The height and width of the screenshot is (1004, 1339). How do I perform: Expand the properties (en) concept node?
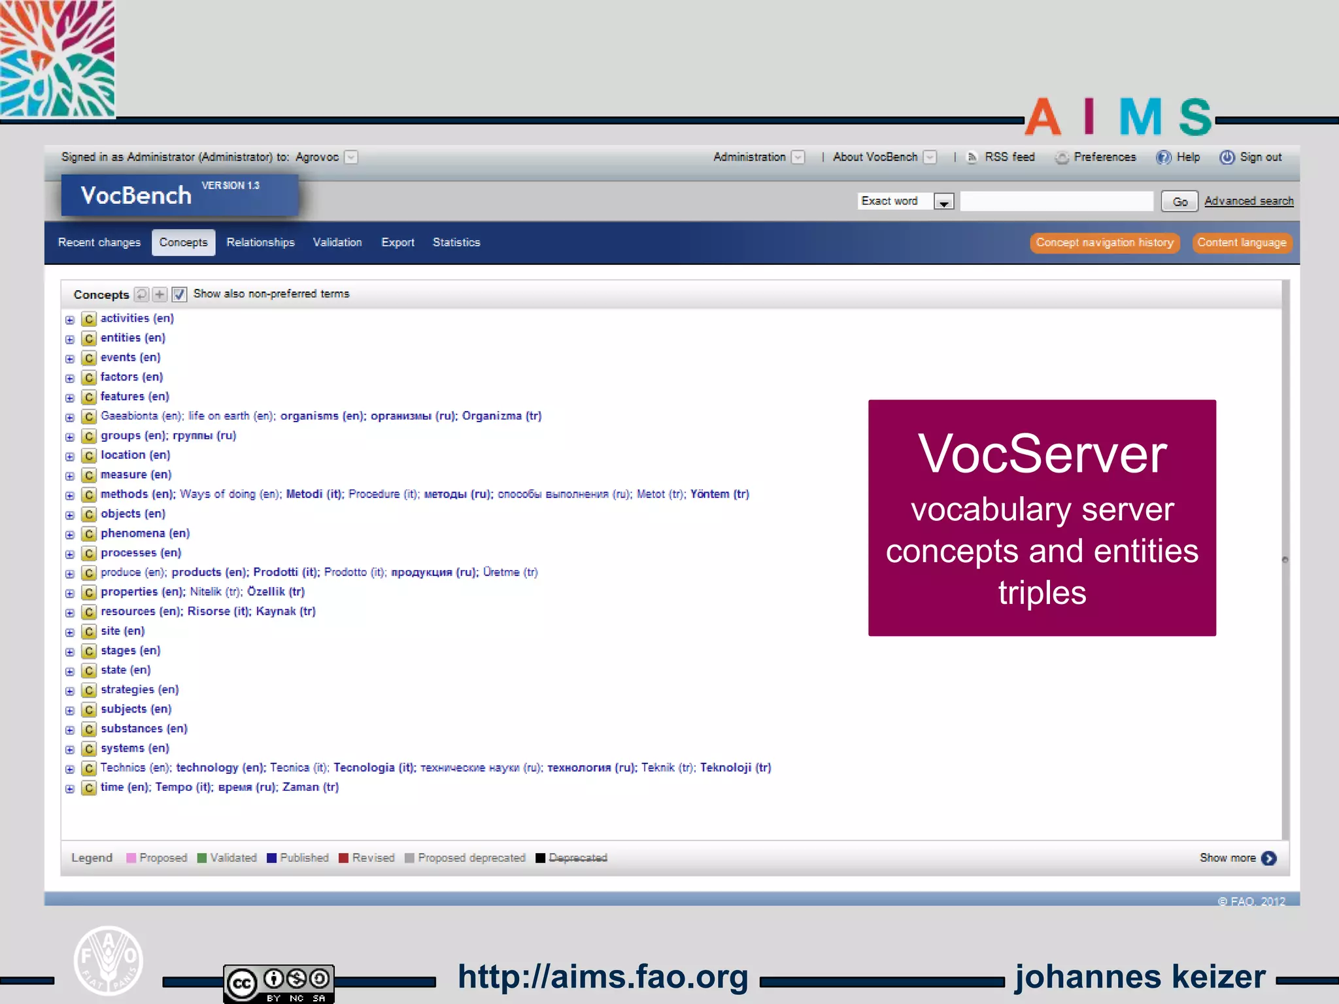[70, 594]
